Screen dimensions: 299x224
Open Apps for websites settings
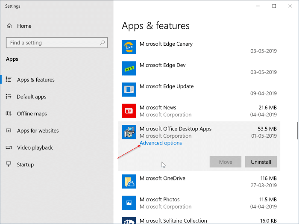pos(38,131)
